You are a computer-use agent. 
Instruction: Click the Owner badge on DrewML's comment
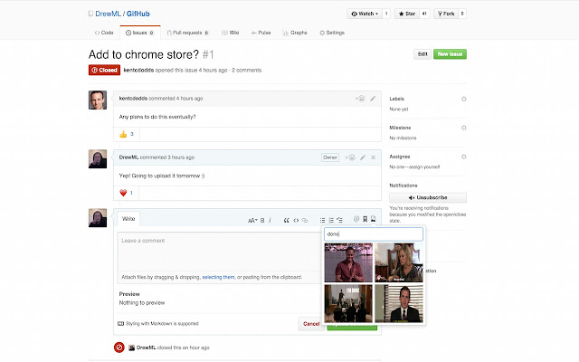pos(330,157)
